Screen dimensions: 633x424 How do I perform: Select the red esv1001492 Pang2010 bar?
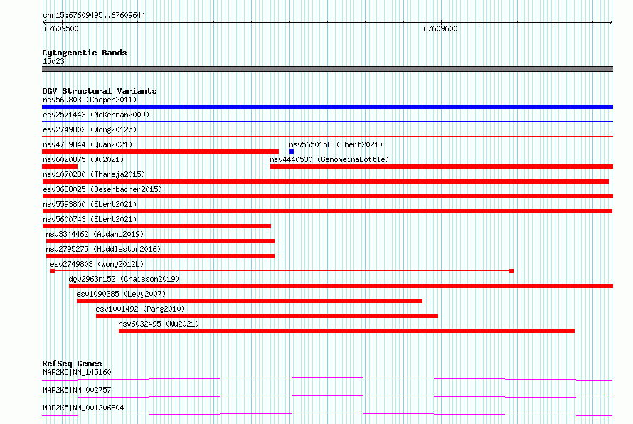point(267,316)
